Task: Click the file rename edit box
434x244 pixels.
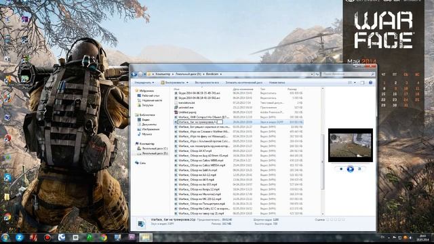Action: tap(201, 122)
